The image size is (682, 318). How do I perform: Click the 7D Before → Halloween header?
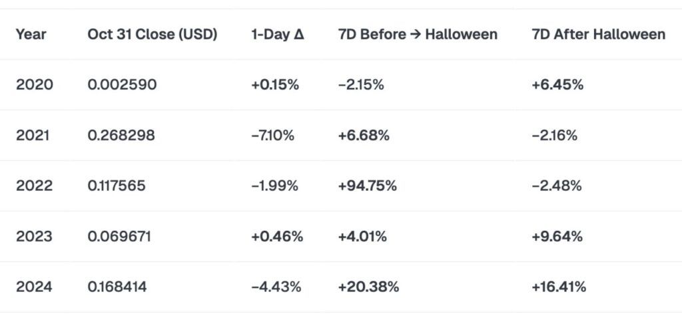(418, 34)
